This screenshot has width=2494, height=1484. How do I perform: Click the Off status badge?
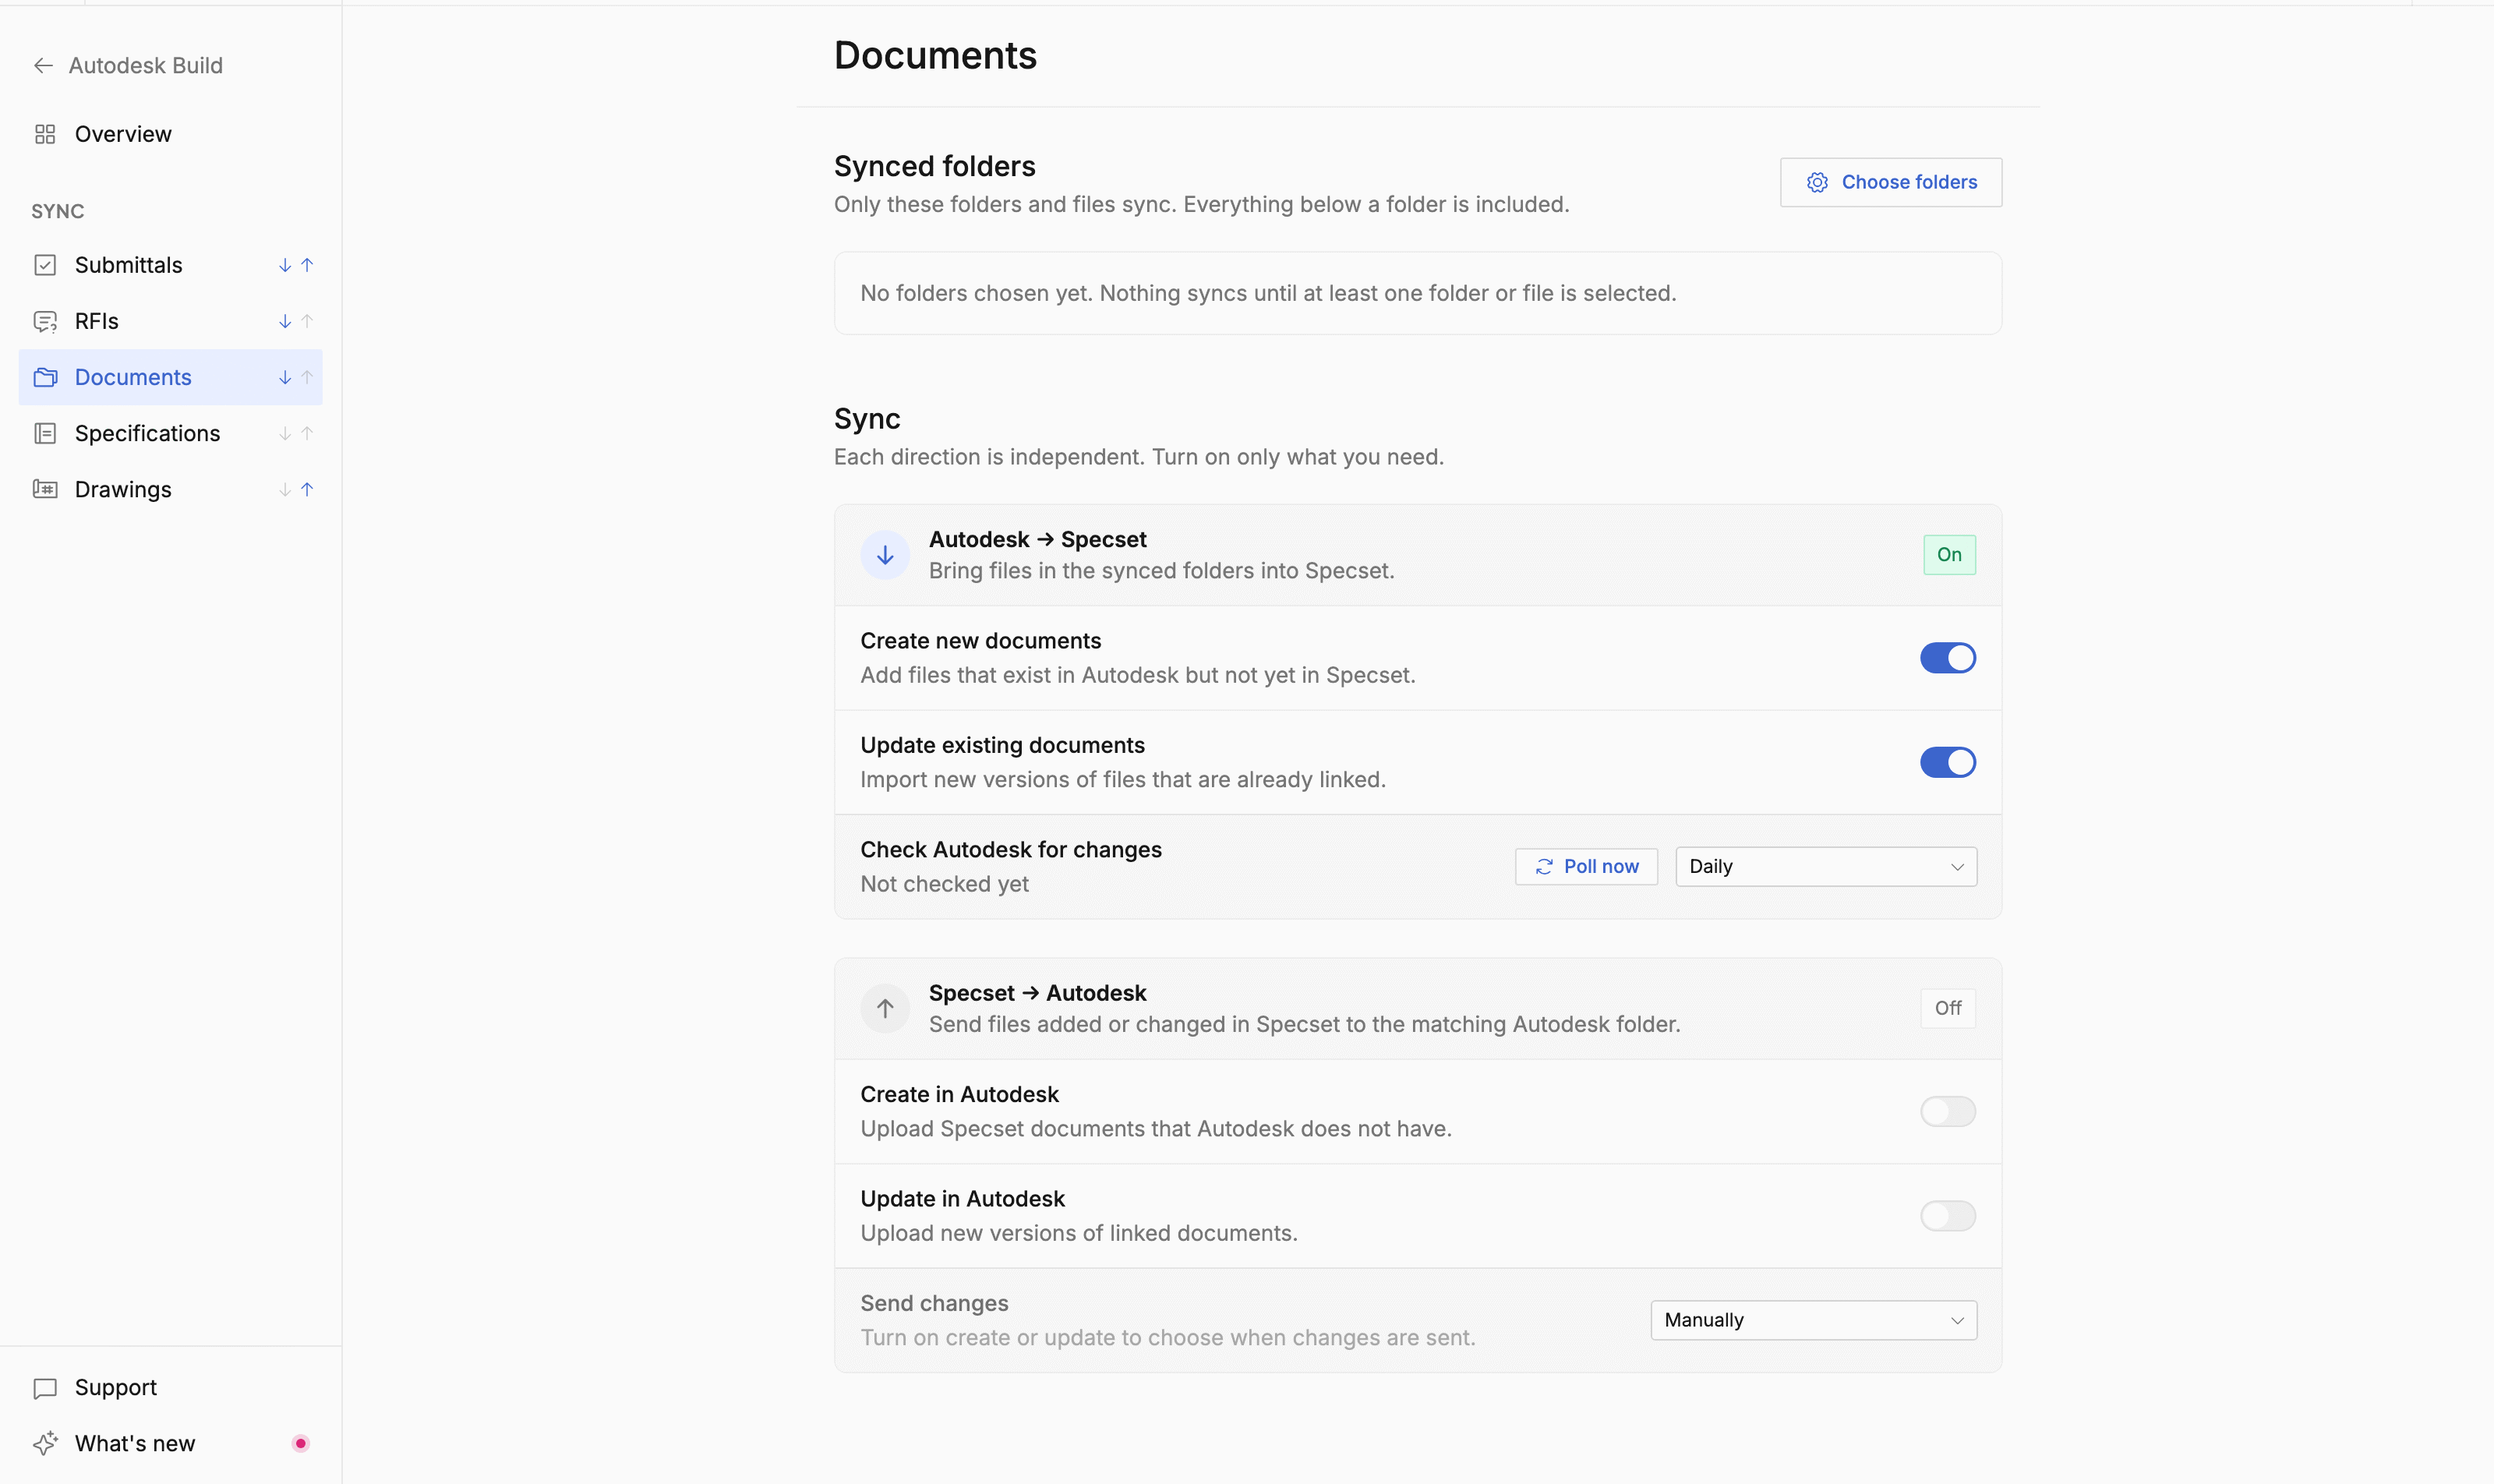1947,1008
